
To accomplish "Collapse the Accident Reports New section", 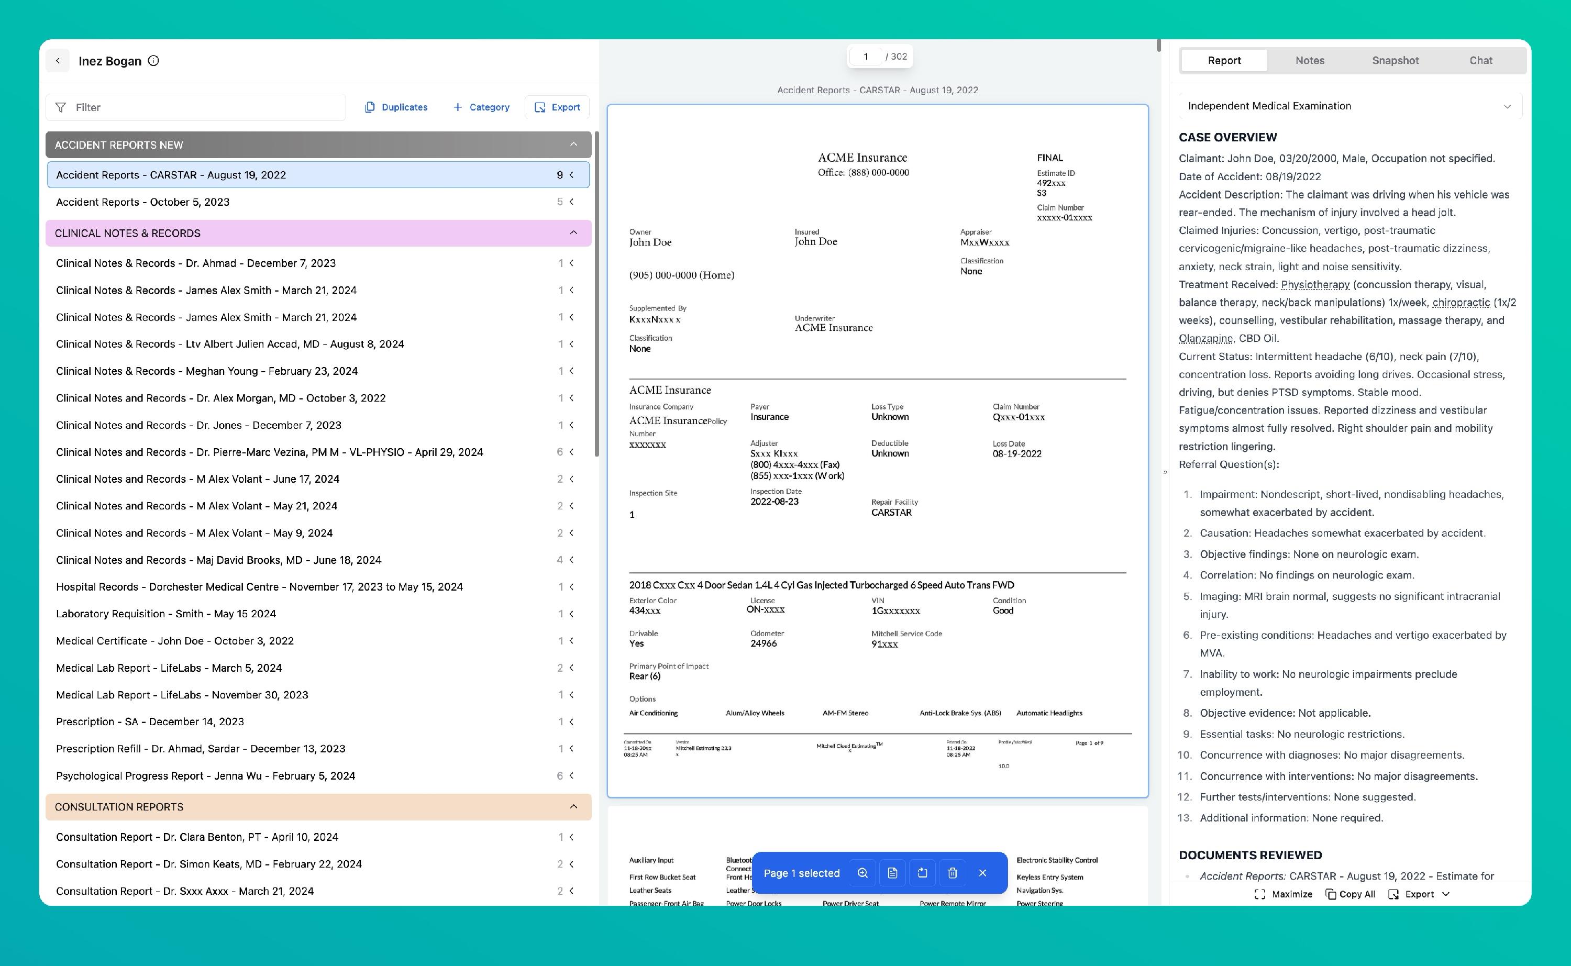I will (x=573, y=145).
